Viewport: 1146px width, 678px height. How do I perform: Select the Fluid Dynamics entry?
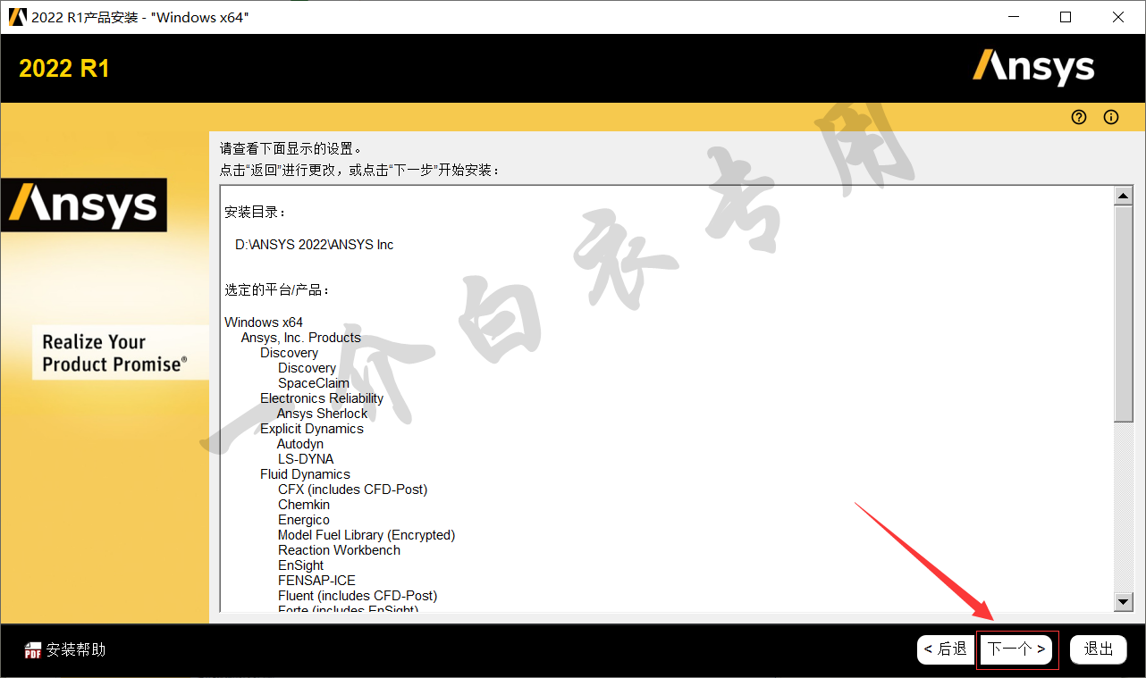click(305, 474)
